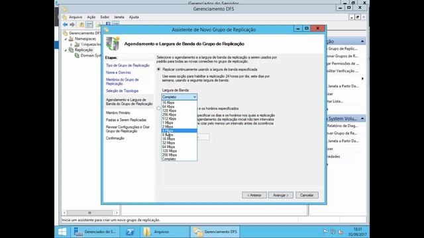424x238 pixels.
Task: Open the Janela menu
Action: [x=119, y=17]
